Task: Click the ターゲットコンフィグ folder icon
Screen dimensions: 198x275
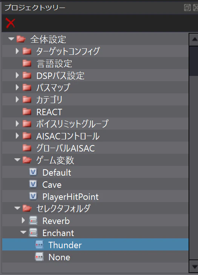Action: pos(27,51)
